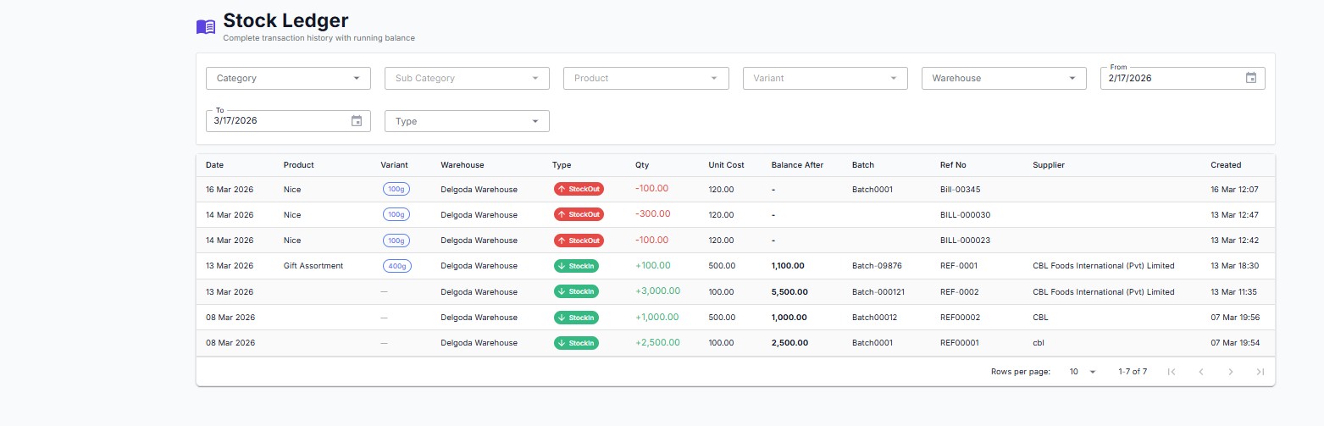The height and width of the screenshot is (426, 1324).
Task: Open the Sub Category dropdown
Action: pos(467,78)
